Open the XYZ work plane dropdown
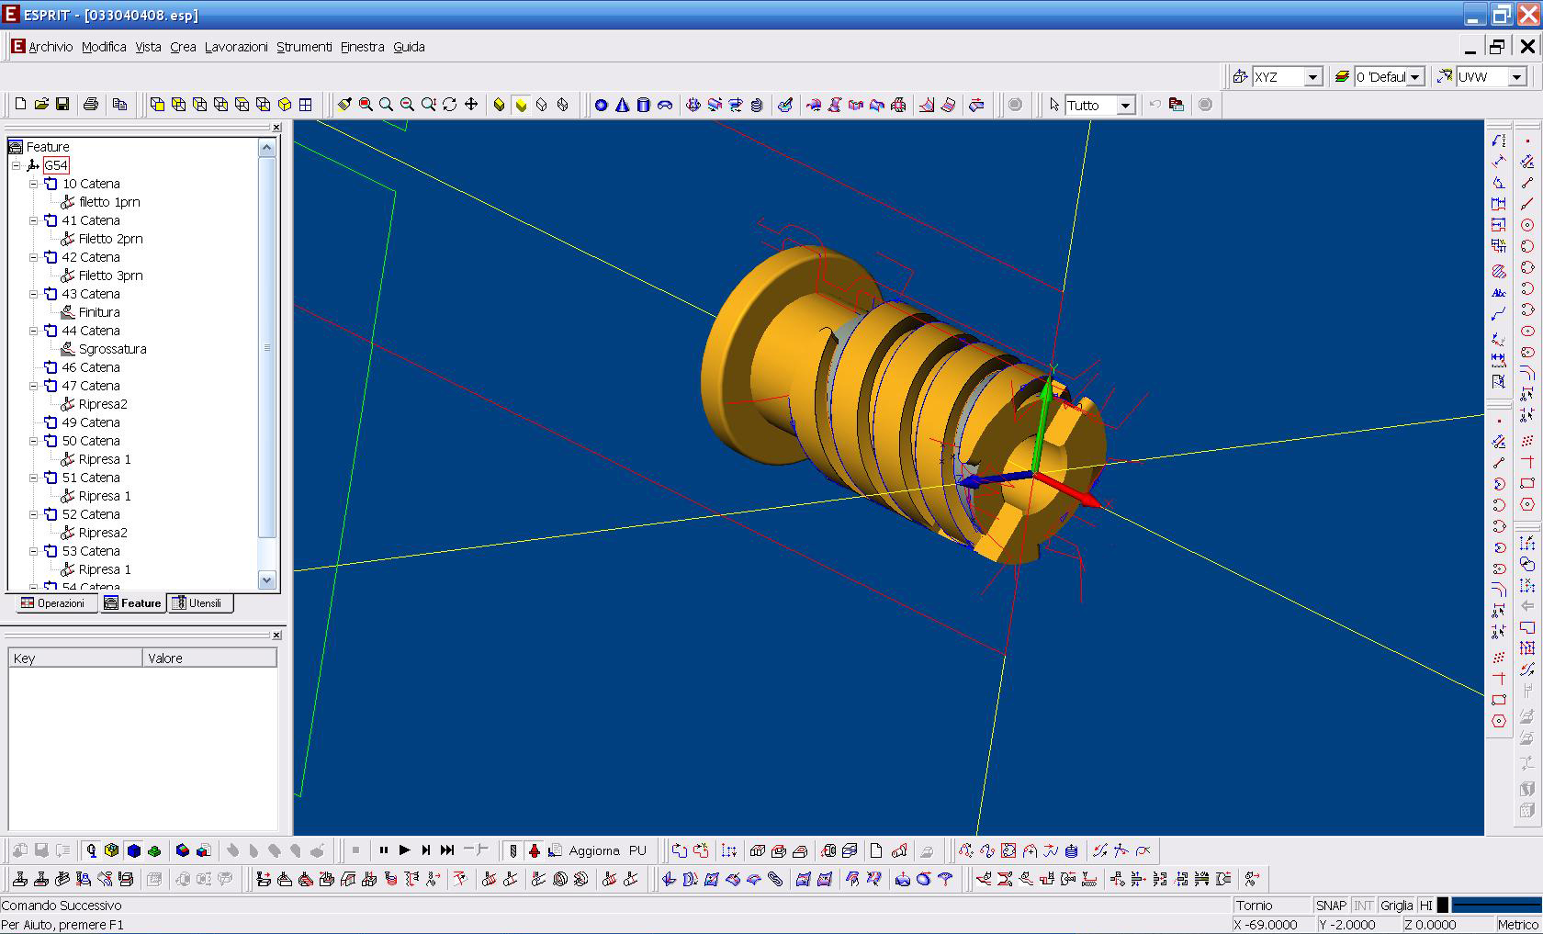This screenshot has width=1543, height=934. 1312,77
